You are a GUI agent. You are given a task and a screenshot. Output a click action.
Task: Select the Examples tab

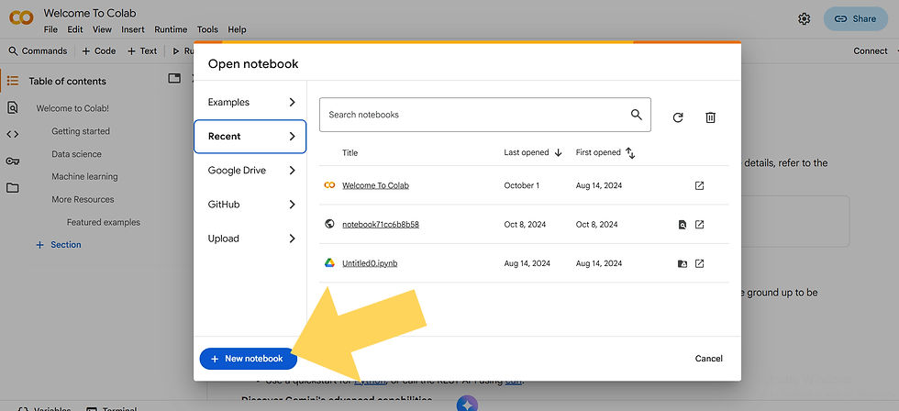pos(250,102)
